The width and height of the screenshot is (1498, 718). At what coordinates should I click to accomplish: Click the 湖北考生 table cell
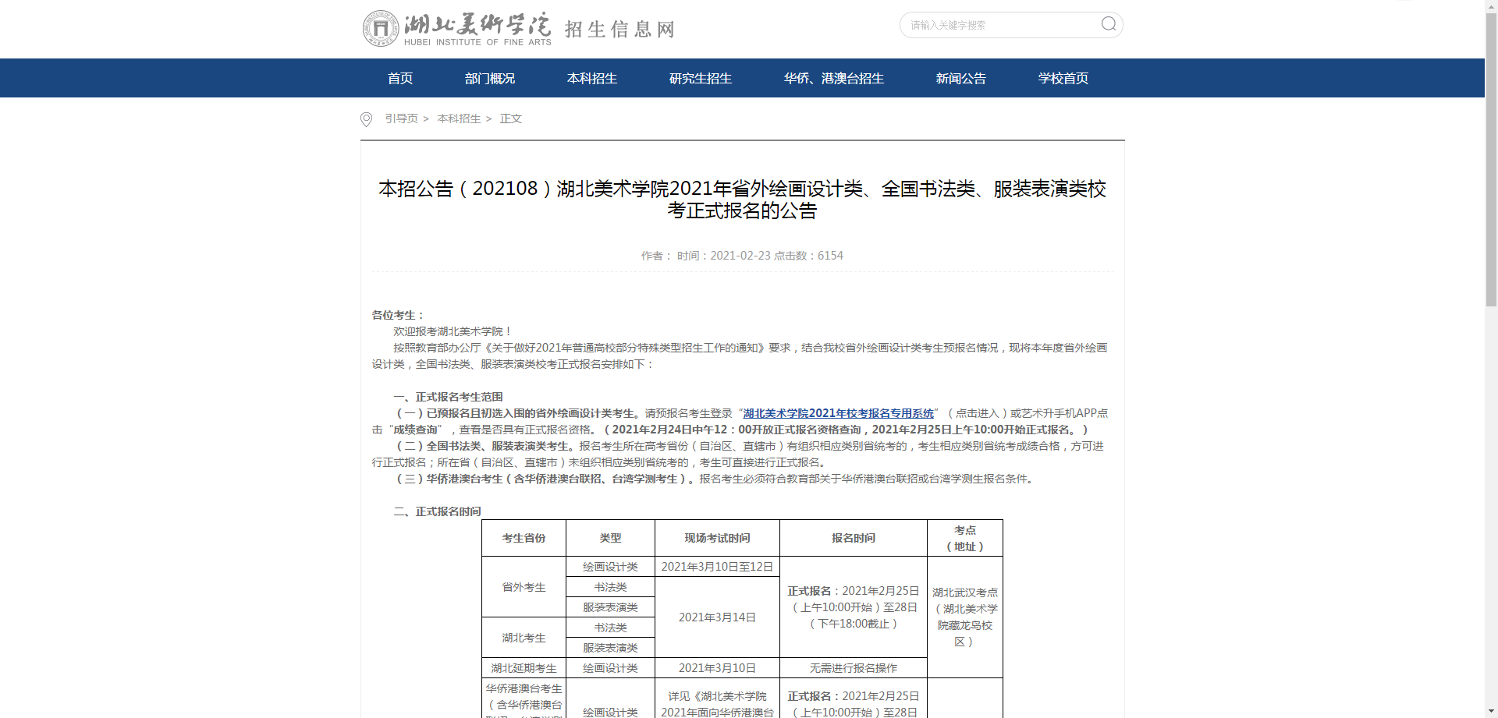coord(524,638)
